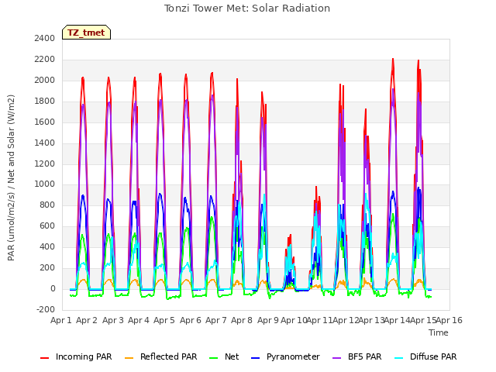The image size is (496, 372).
Task: Click the 200 y-axis tick label
Action: 47,268
